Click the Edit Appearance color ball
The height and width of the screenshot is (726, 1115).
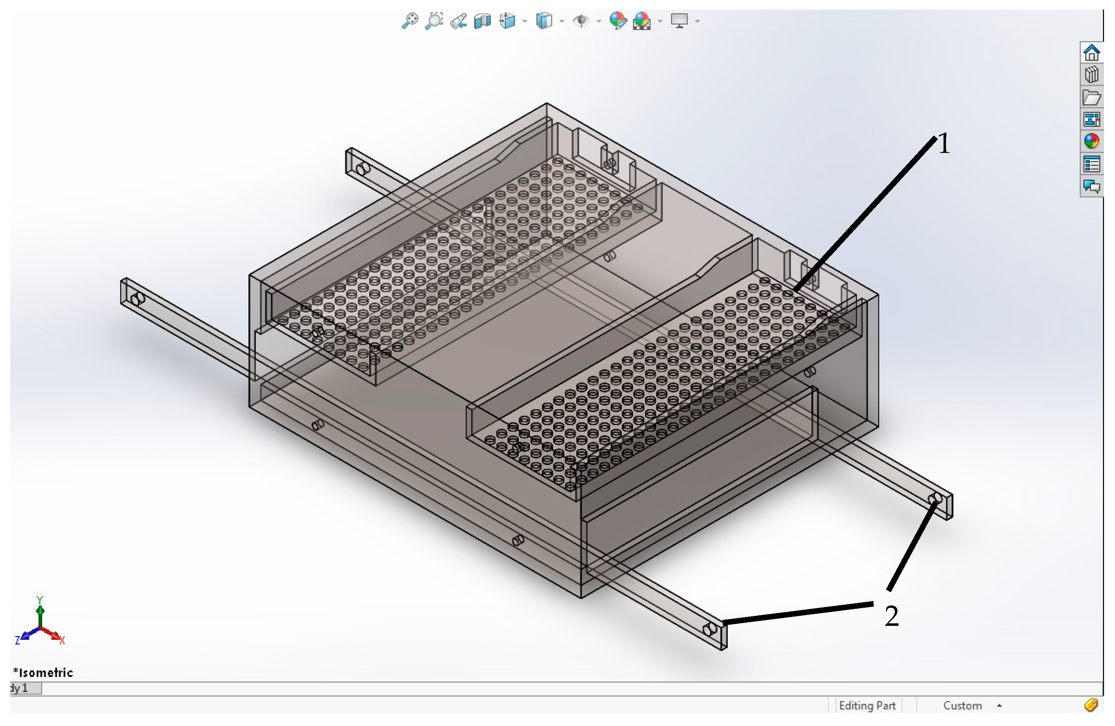point(618,21)
